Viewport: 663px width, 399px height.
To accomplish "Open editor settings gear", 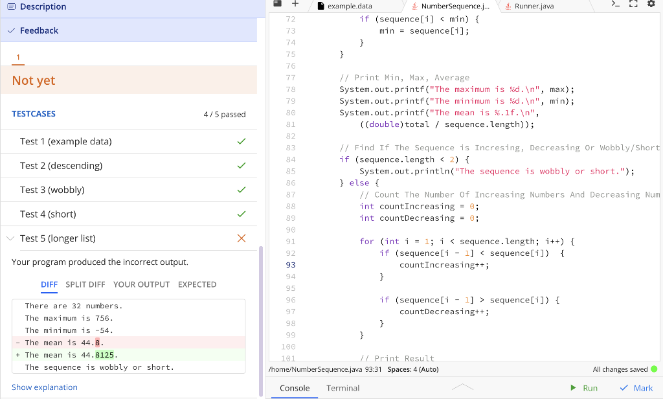I will click(651, 5).
